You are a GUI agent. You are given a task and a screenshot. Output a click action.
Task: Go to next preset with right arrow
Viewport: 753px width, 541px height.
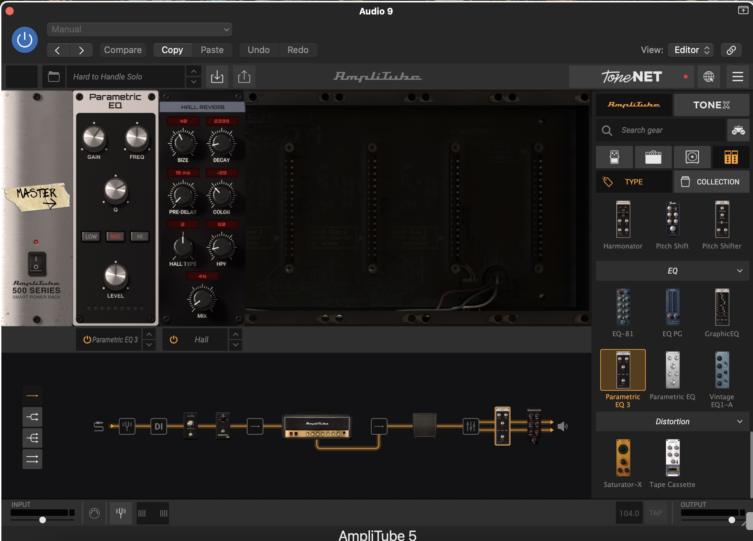[81, 50]
